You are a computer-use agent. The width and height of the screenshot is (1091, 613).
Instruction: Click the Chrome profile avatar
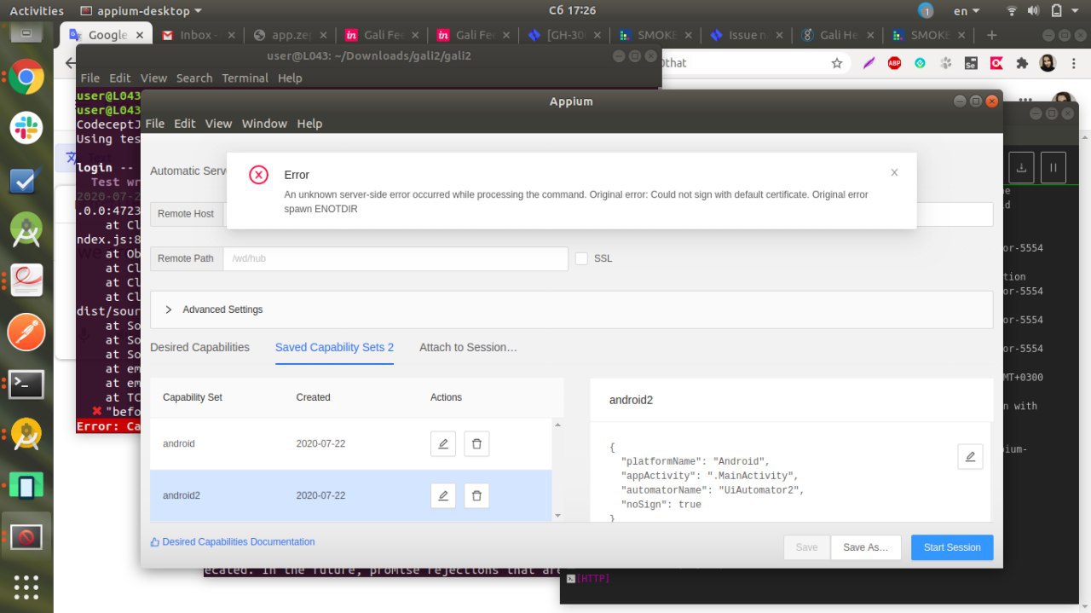[x=1048, y=63]
